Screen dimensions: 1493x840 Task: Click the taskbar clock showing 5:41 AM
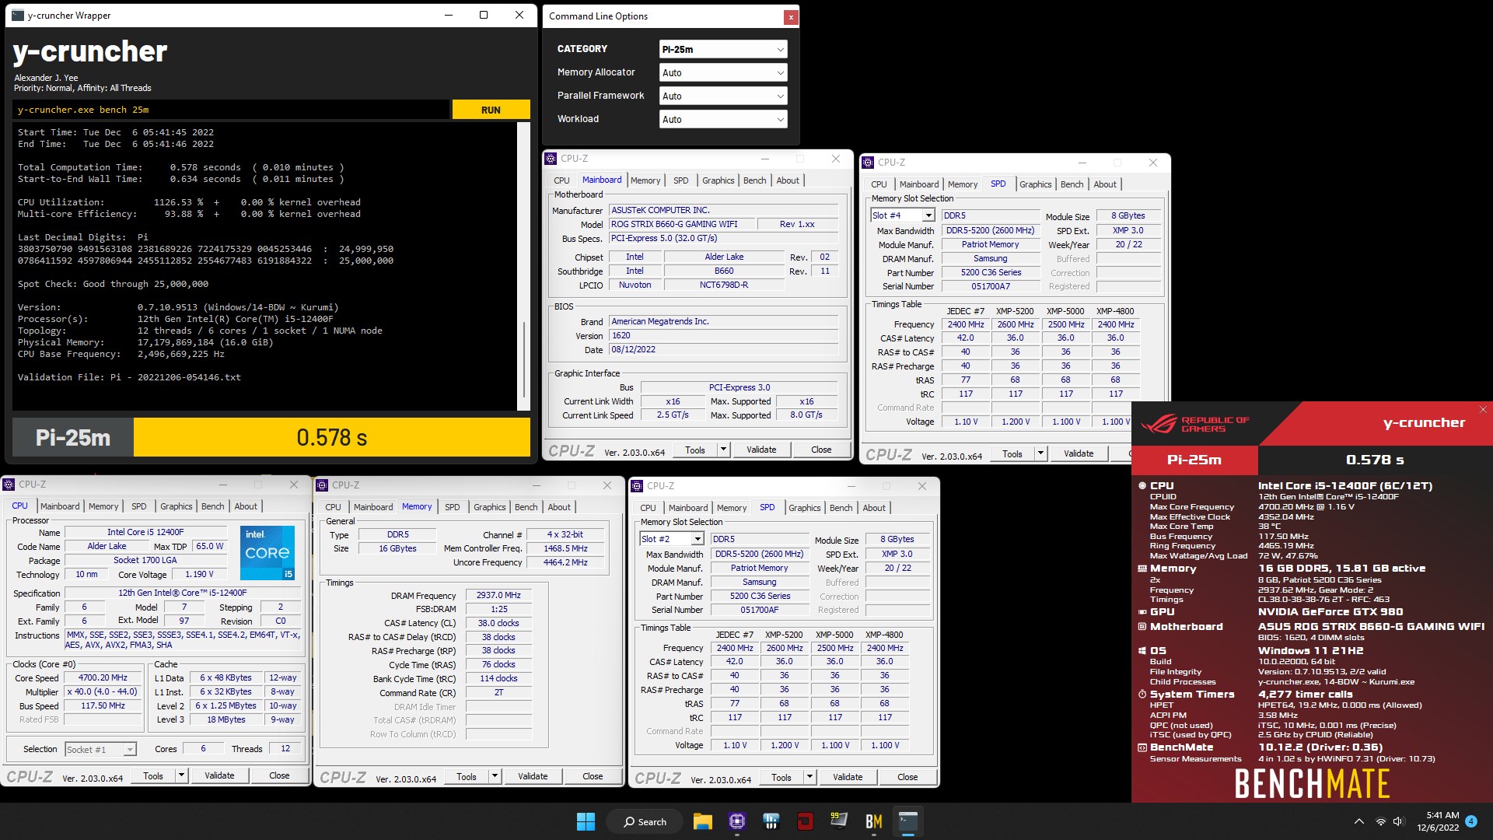[1437, 821]
